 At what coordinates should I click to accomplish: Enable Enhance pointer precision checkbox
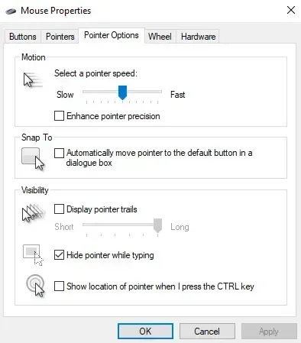pos(59,116)
